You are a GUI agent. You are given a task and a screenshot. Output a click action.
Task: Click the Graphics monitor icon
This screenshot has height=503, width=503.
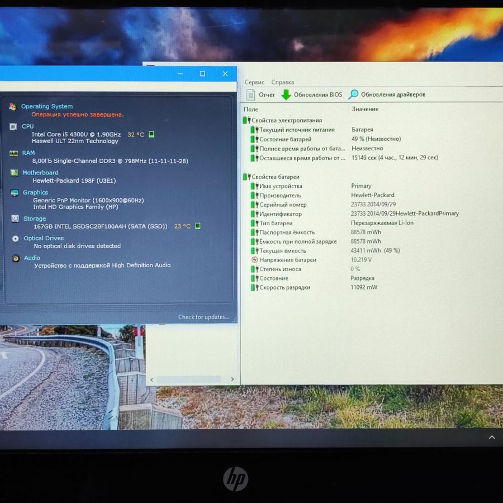(15, 193)
